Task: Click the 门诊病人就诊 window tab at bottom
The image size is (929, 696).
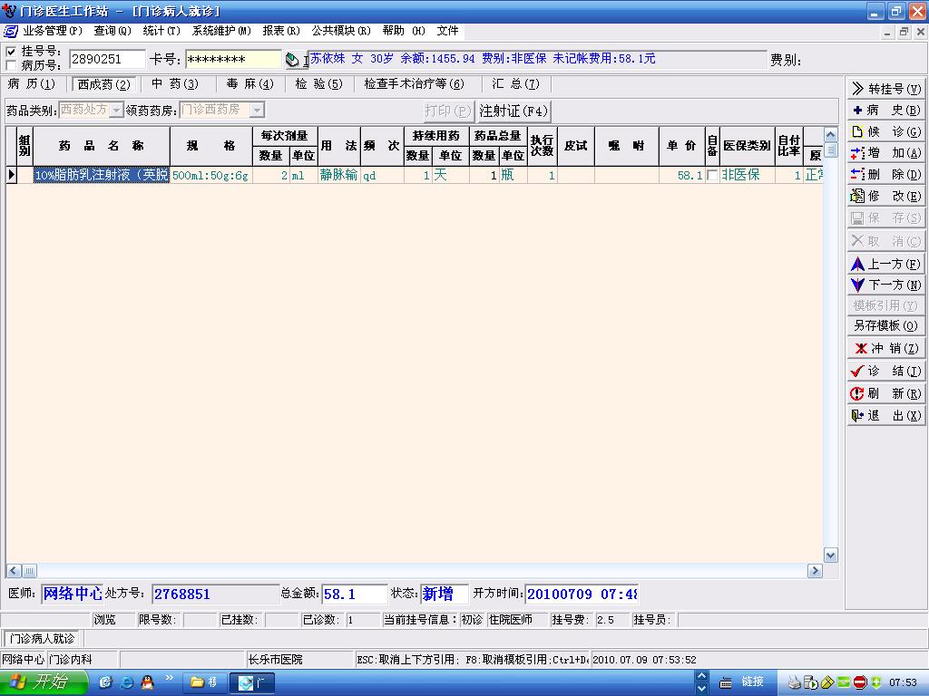Action: [x=42, y=639]
